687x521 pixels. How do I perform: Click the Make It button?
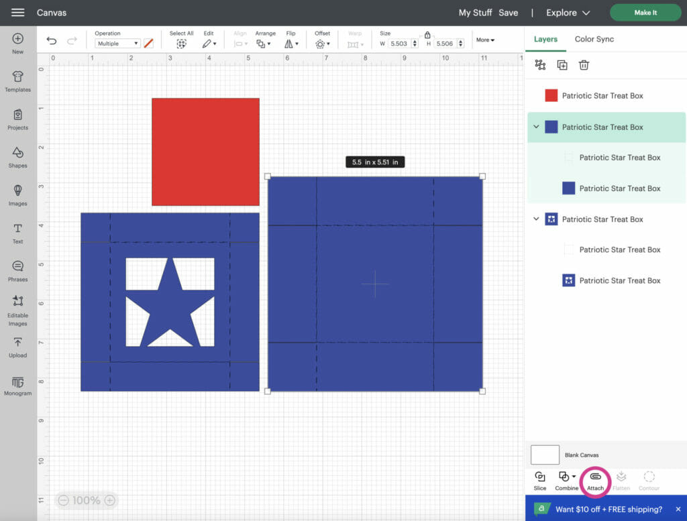645,12
